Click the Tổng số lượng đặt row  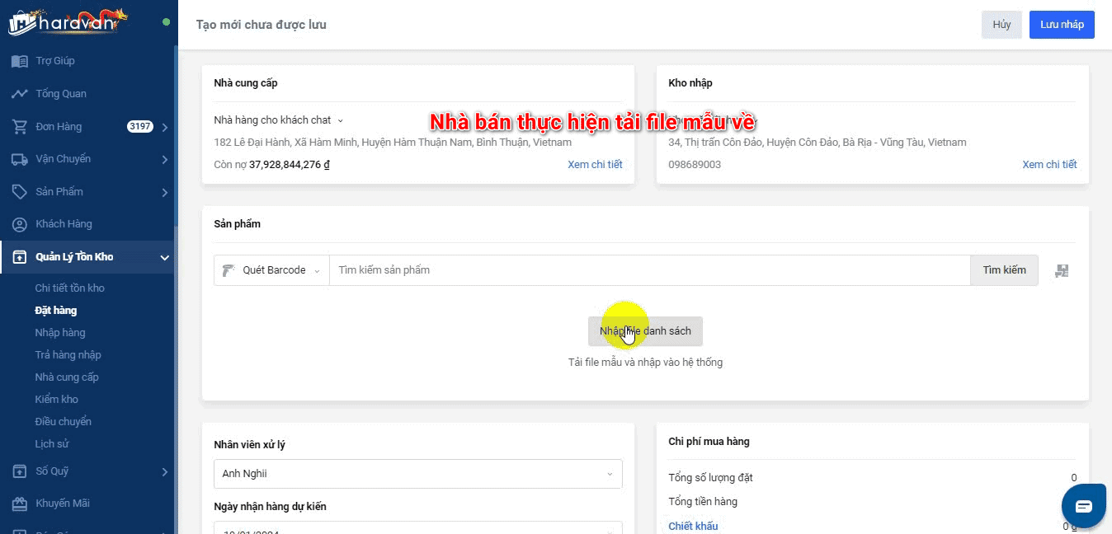(873, 478)
